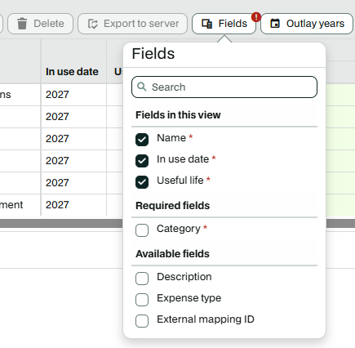Click the Fields columns icon
The image size is (355, 348).
206,24
